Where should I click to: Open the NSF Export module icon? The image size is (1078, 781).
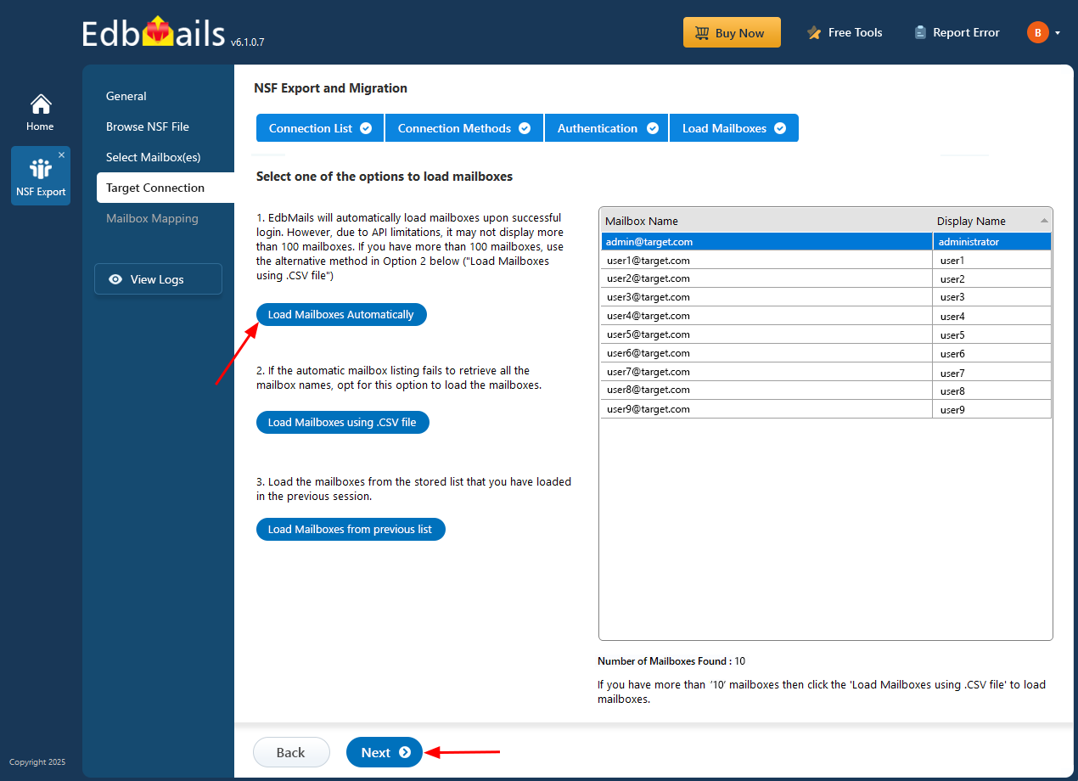point(40,176)
